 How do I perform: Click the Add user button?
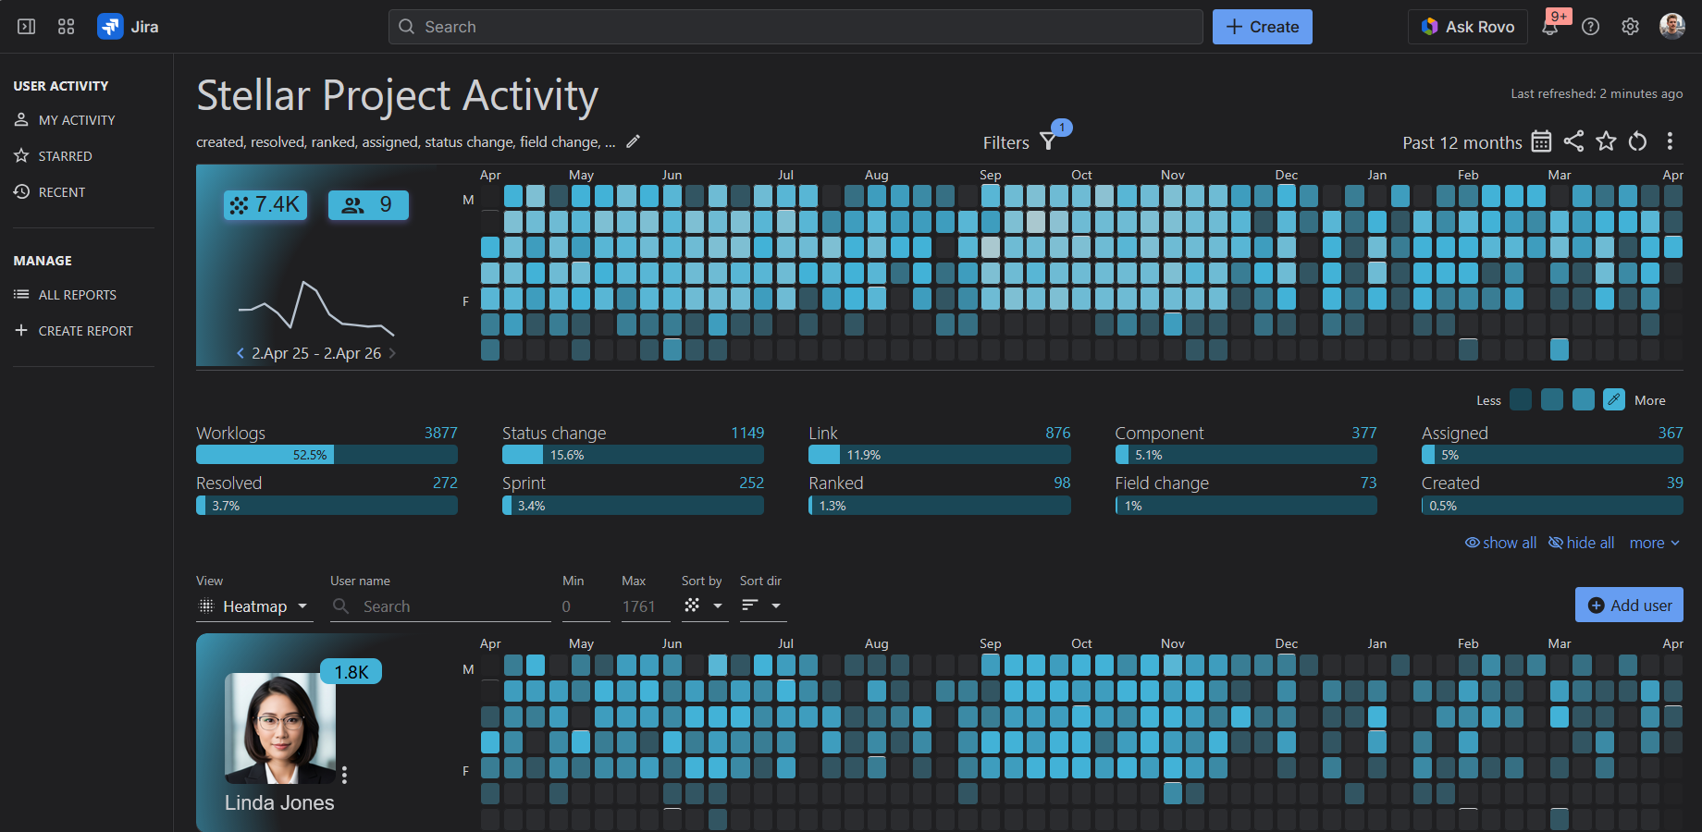1628,605
